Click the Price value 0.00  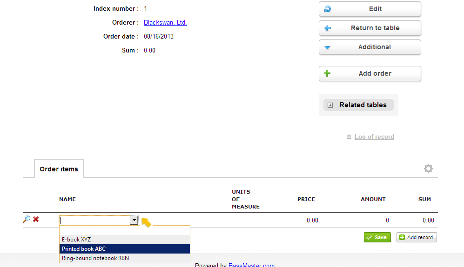pyautogui.click(x=312, y=221)
